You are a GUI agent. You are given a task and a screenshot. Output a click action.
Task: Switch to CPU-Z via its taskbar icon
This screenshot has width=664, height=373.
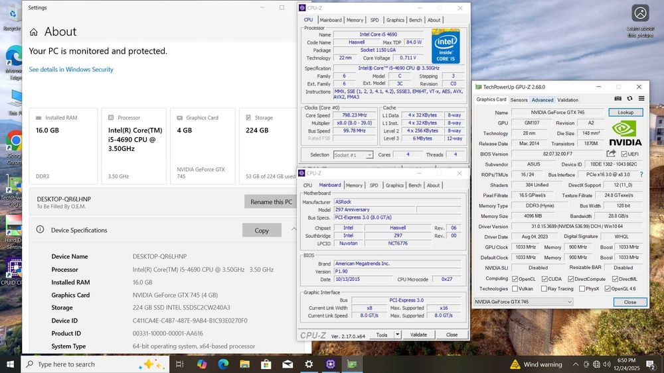coord(331,364)
